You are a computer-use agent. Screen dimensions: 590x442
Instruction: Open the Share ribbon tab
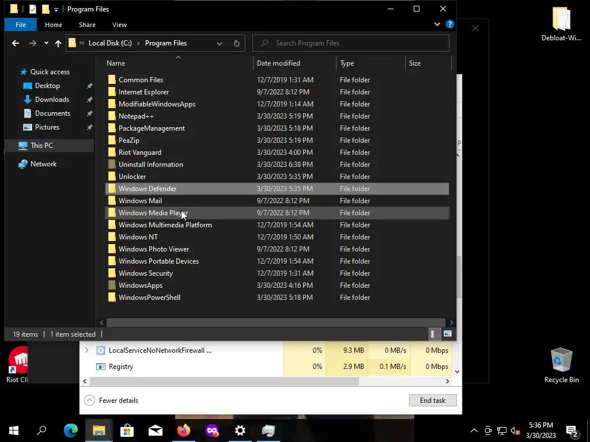tap(87, 25)
